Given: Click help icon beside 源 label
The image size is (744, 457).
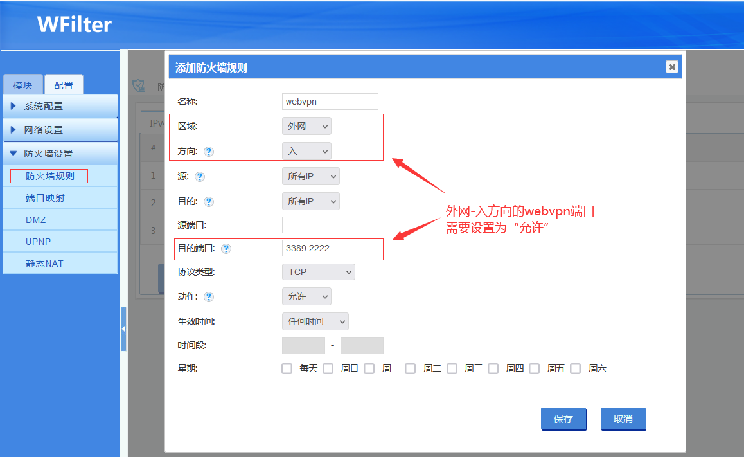Looking at the screenshot, I should [199, 176].
